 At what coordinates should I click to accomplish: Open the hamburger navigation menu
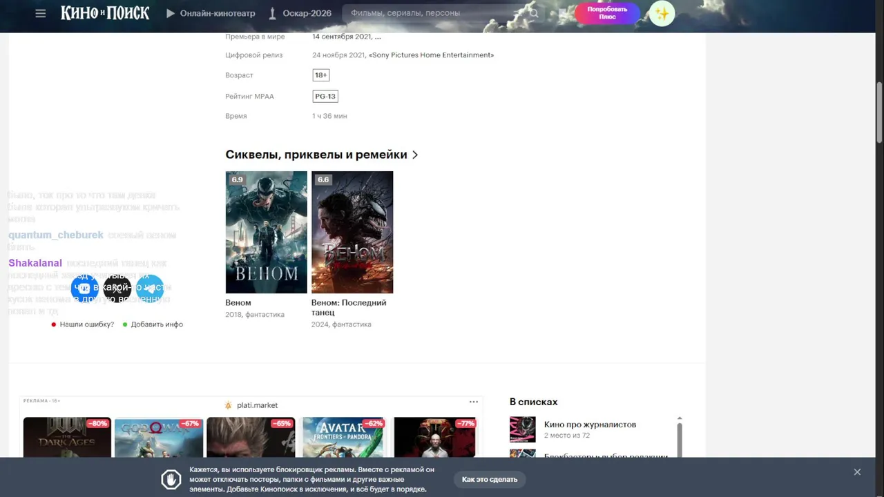pos(41,13)
